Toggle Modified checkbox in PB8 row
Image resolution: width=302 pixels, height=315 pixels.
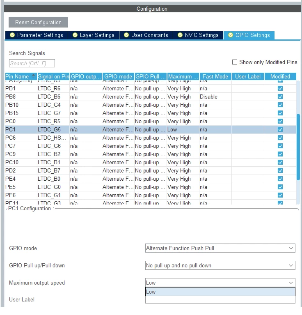(280, 97)
